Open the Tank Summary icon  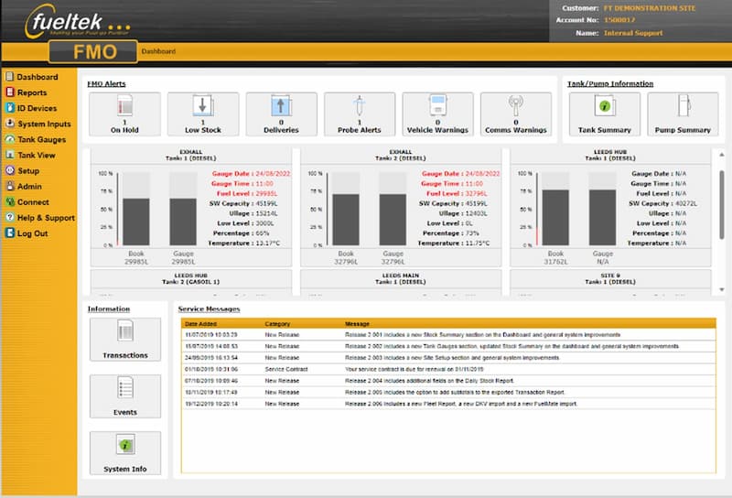(x=604, y=107)
